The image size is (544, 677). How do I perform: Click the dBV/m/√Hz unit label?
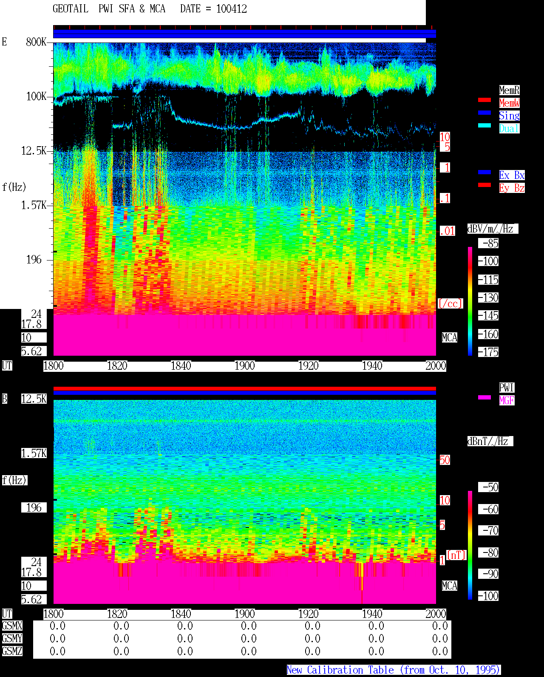pos(493,229)
